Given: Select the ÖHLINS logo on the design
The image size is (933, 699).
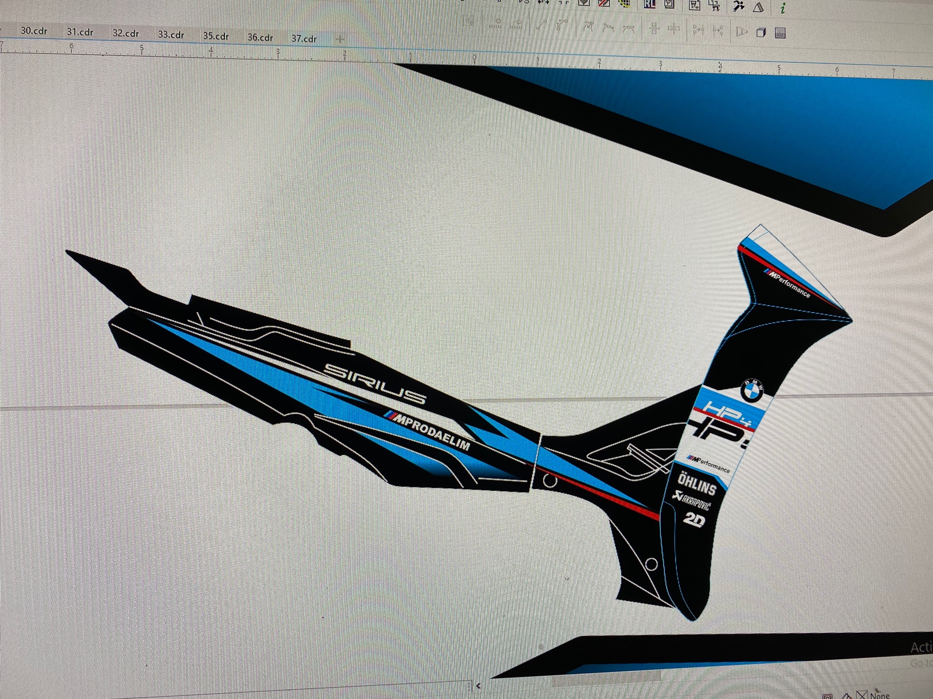Looking at the screenshot, I should tap(697, 483).
